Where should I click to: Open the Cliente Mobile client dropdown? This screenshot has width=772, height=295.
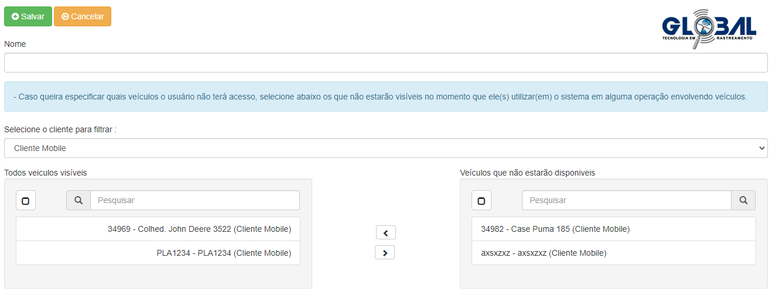pyautogui.click(x=385, y=148)
